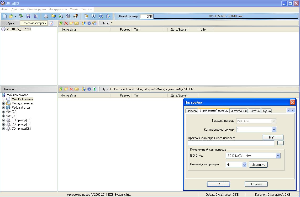Save the image with the floppy disk icon
Image resolution: width=300 pixels, height=197 pixels.
click(28, 16)
